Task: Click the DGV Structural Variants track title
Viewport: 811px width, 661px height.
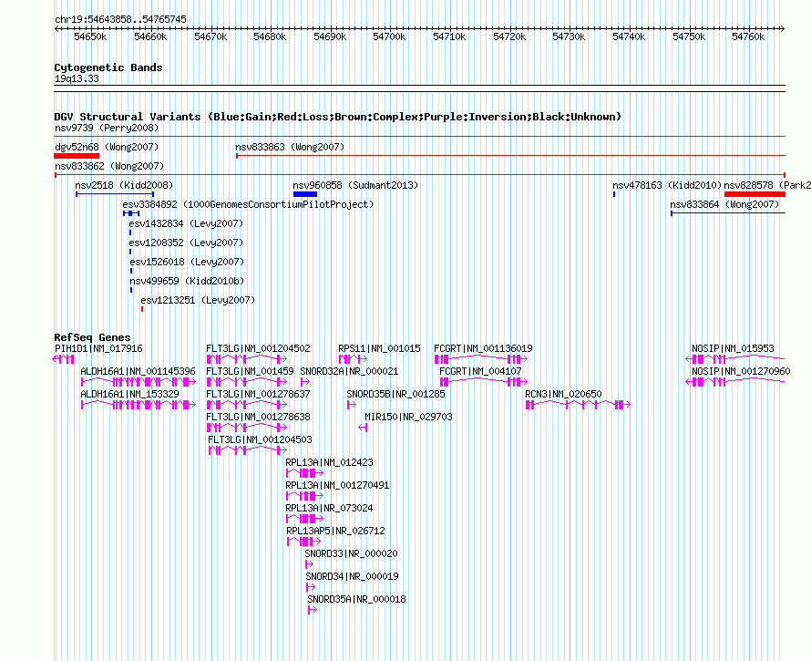Action: [x=338, y=117]
